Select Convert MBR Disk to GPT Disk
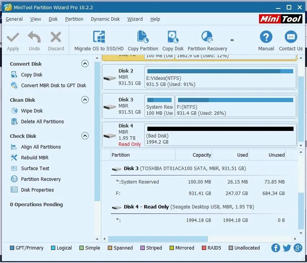 point(53,86)
